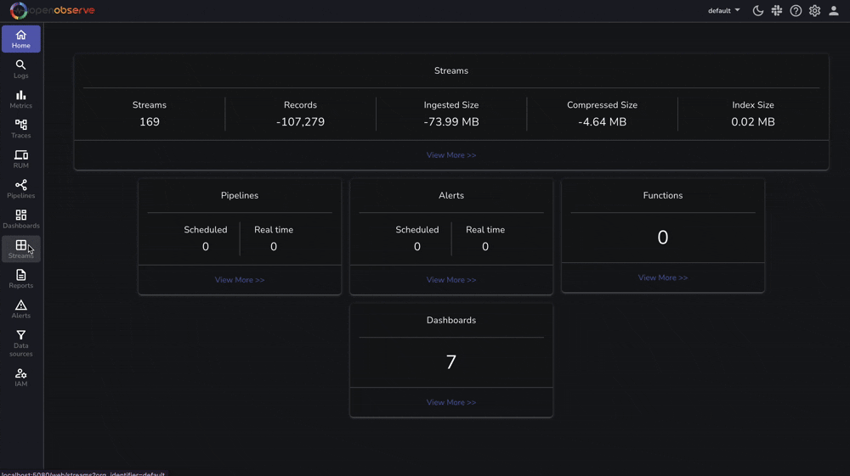
Task: Open settings gear in header
Action: 814,11
